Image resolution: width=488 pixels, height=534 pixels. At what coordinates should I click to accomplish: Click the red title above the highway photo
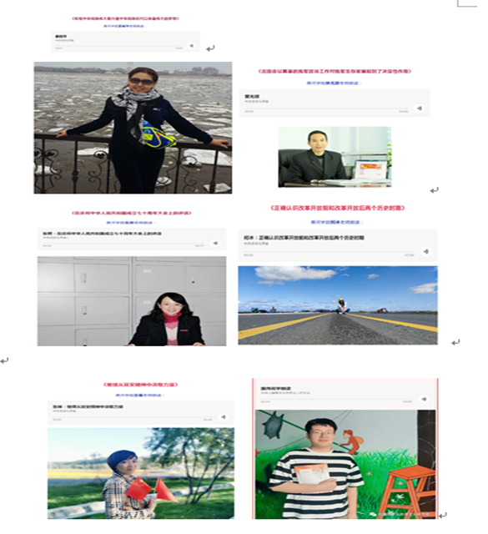[x=337, y=208]
